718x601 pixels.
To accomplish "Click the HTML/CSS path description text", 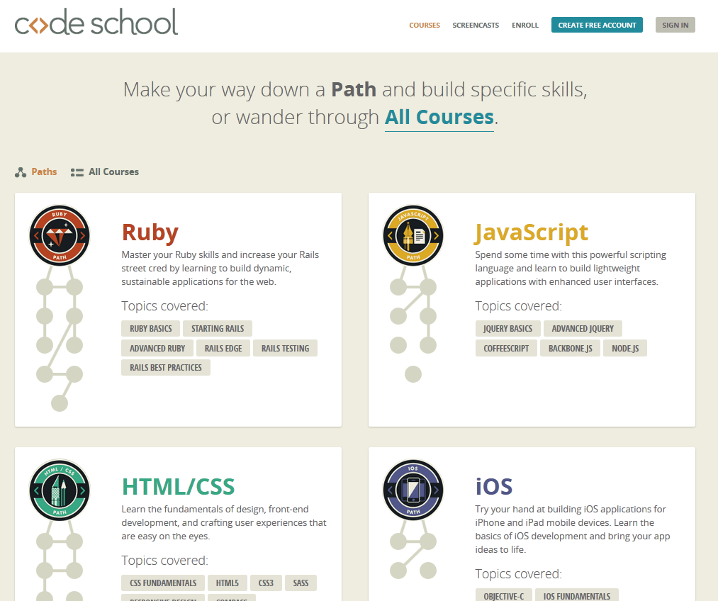I will (224, 523).
